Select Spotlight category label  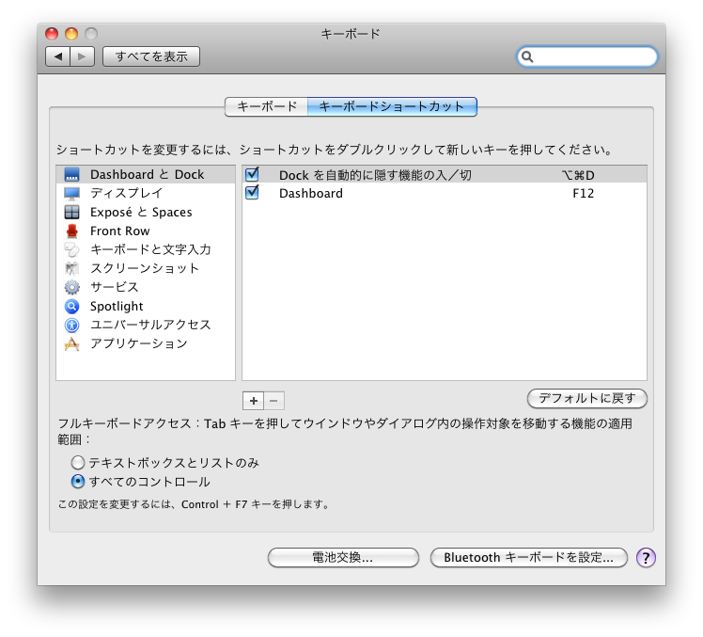point(117,306)
